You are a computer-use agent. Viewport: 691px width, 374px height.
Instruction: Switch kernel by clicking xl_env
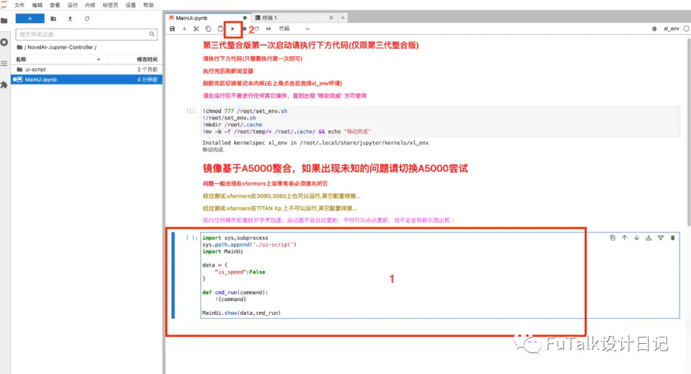[x=671, y=29]
